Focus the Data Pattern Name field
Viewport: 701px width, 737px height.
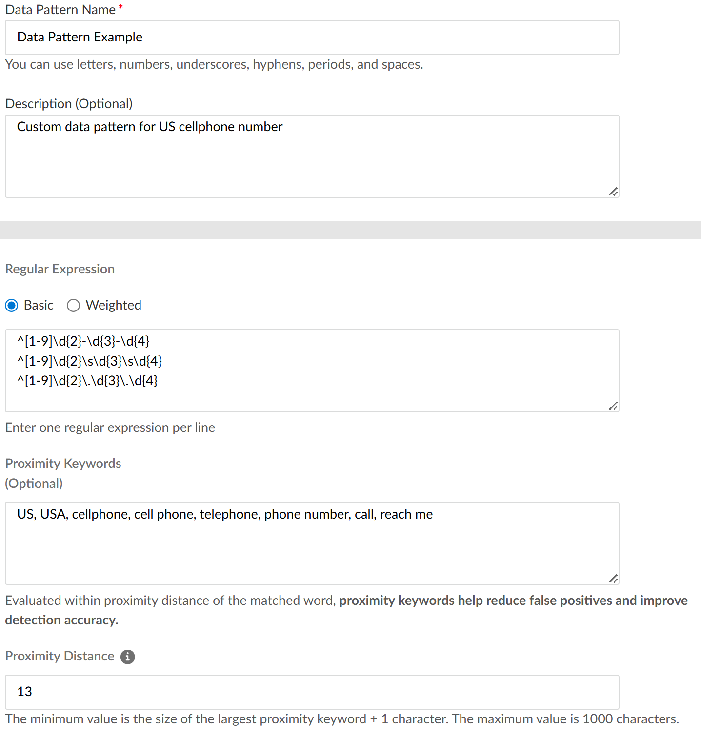(312, 38)
